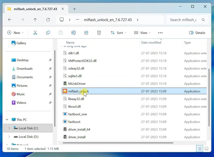Click the address bar ellipsis for hidden folders
214x157 pixels.
pyautogui.click(x=78, y=19)
